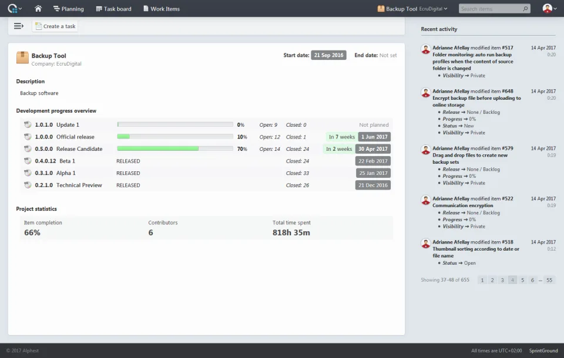Click the avatar beside item #518 activity

click(x=425, y=244)
